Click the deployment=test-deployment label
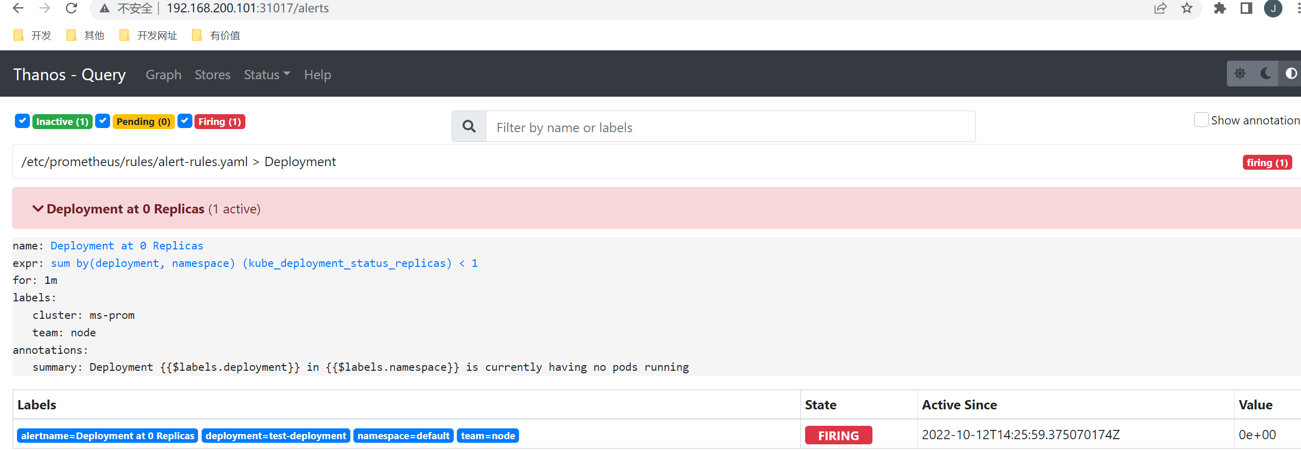Image resolution: width=1301 pixels, height=451 pixels. 276,436
